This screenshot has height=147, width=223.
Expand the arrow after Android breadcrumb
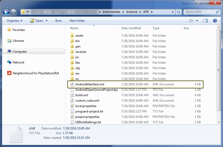coord(140,12)
